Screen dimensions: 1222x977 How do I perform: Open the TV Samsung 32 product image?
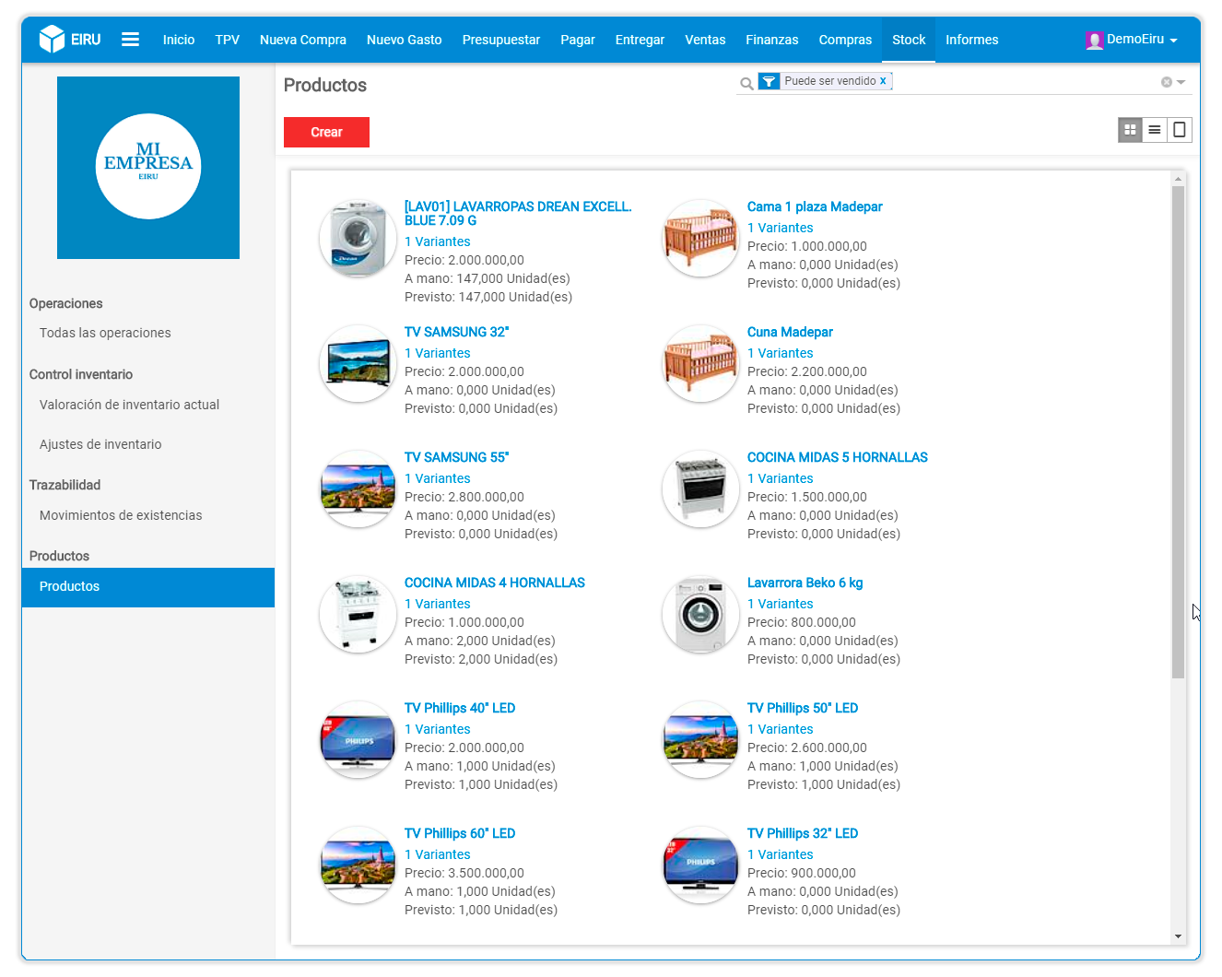click(x=358, y=363)
